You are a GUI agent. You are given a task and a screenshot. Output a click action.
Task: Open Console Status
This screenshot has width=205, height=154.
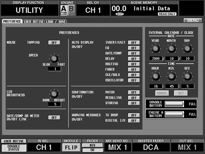[x=14, y=148]
